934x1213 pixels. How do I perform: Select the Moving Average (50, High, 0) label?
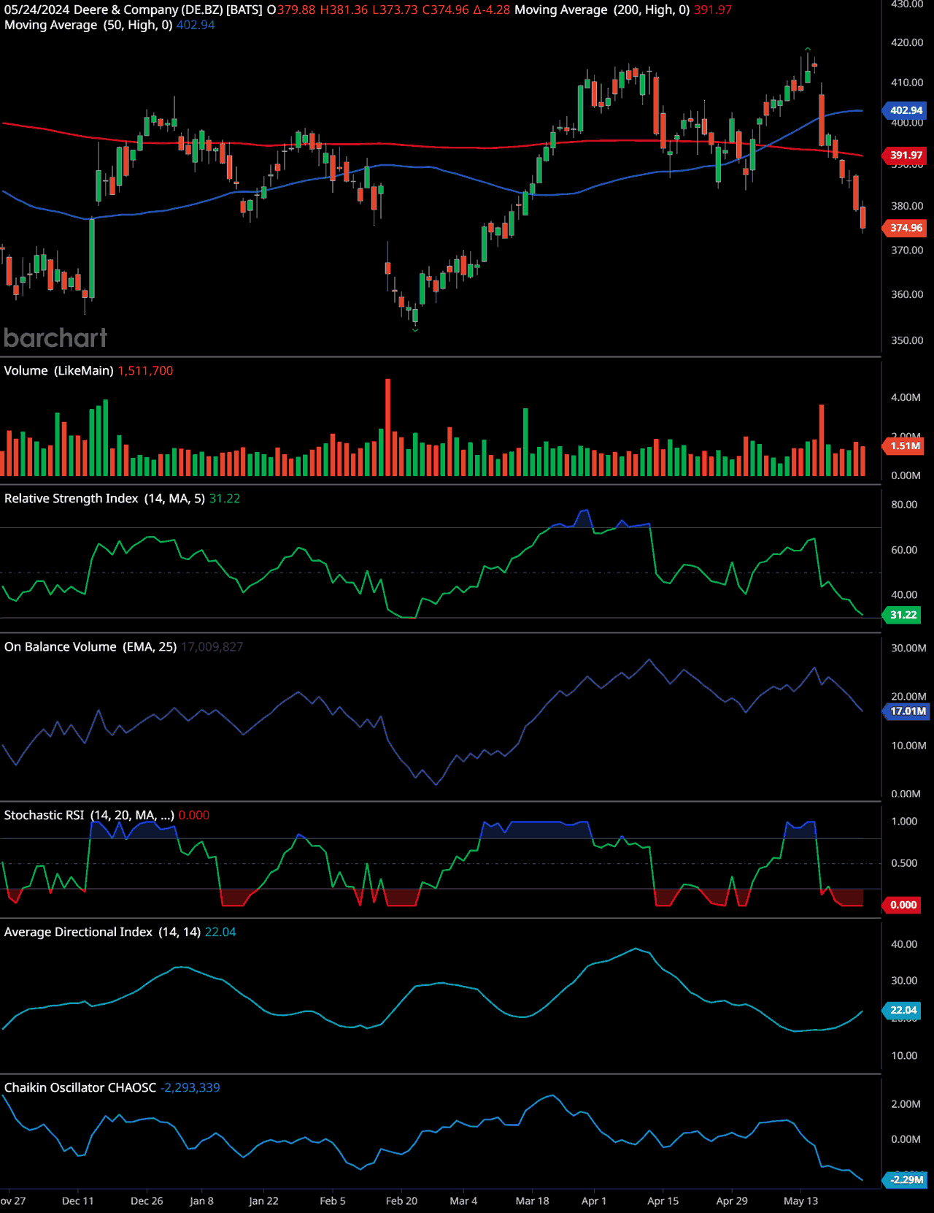pos(88,25)
